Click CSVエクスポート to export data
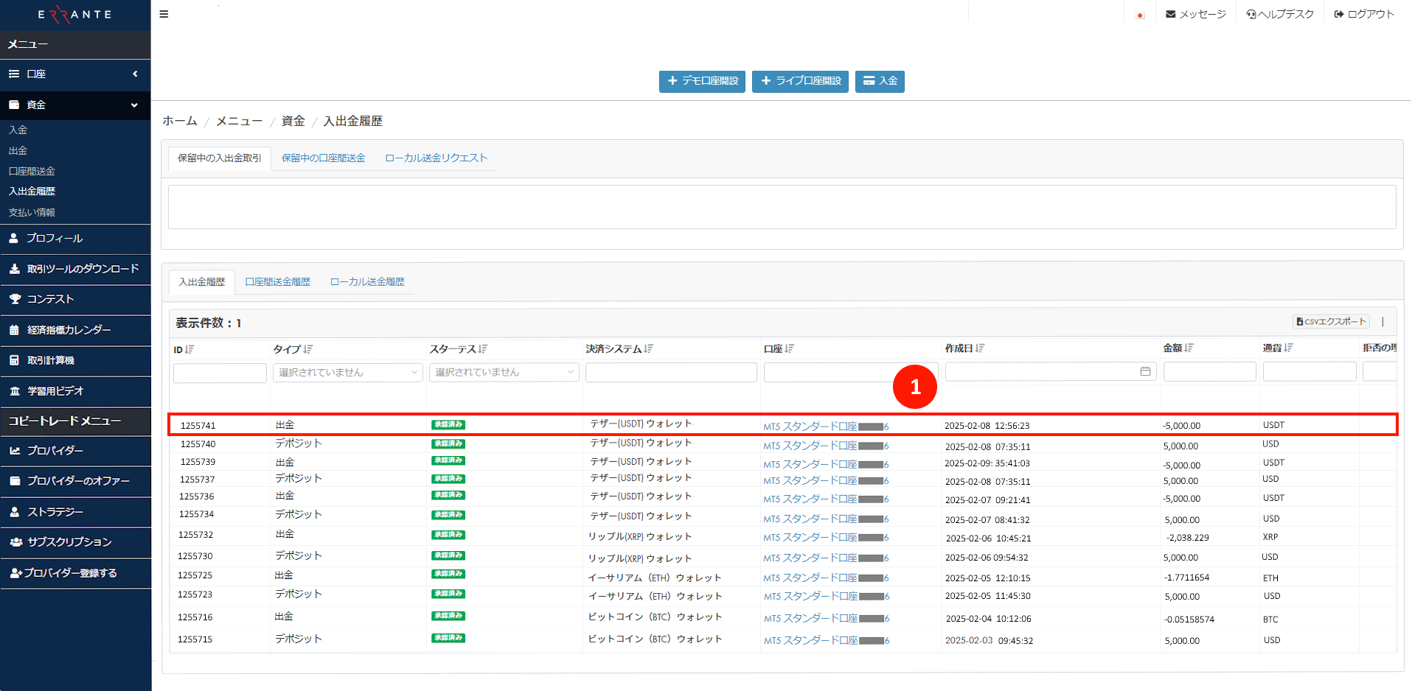 [x=1330, y=321]
